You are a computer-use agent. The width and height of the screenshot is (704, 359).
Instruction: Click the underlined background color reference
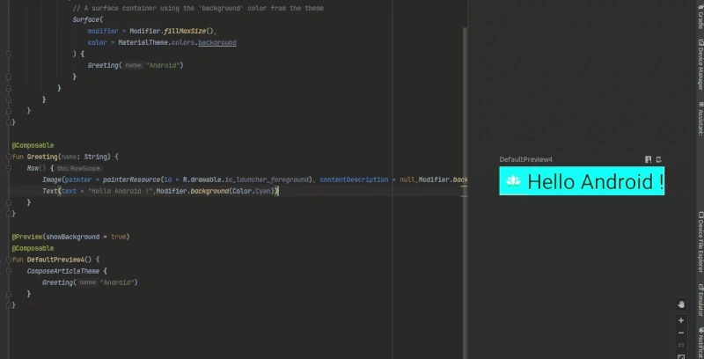pyautogui.click(x=217, y=42)
